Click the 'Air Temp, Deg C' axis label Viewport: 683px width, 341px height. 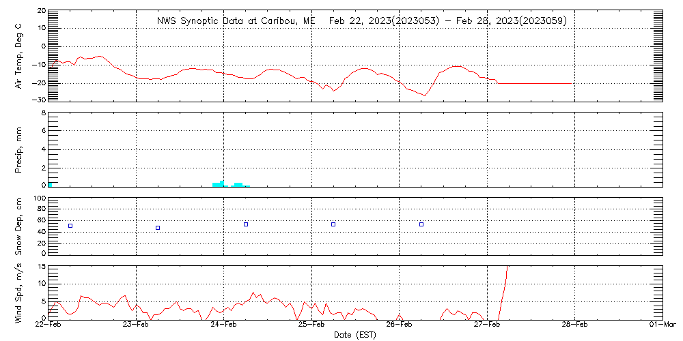[19, 56]
